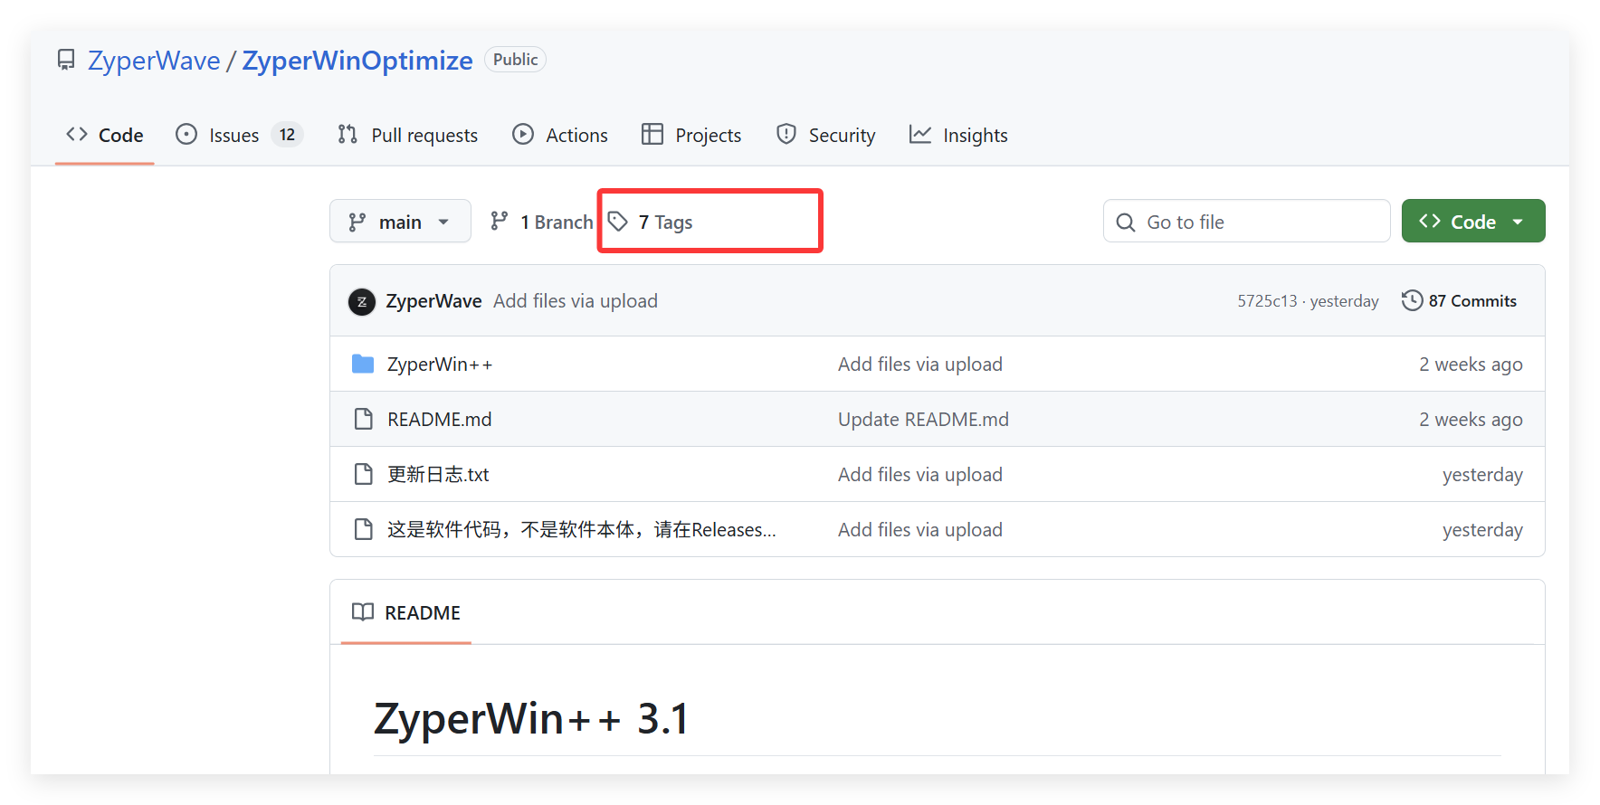Click the ZyperWin++ 3.1 heading

click(x=531, y=719)
